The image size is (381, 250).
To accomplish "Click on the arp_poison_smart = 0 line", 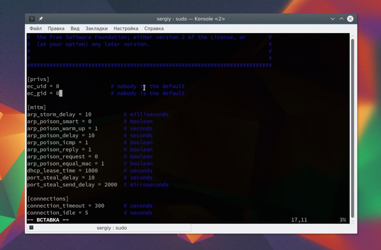I will 59,121.
